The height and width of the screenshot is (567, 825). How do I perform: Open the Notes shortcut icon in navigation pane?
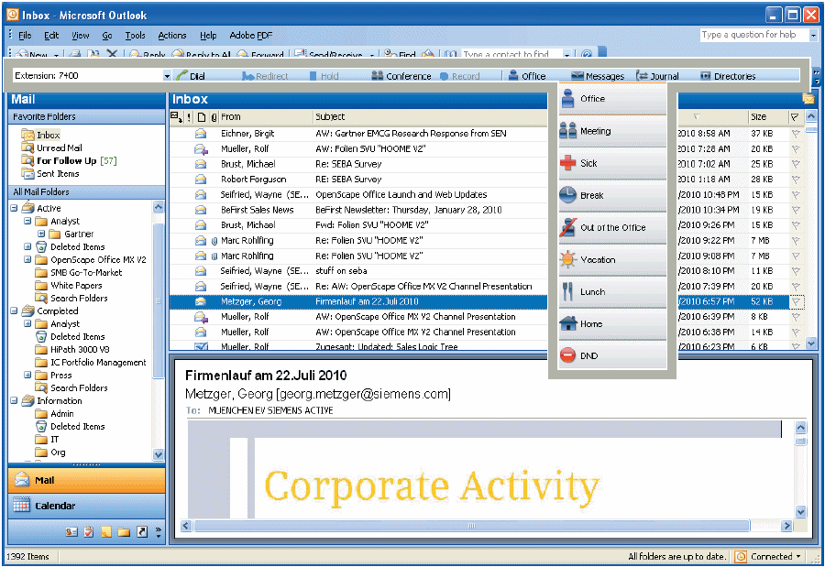(106, 532)
